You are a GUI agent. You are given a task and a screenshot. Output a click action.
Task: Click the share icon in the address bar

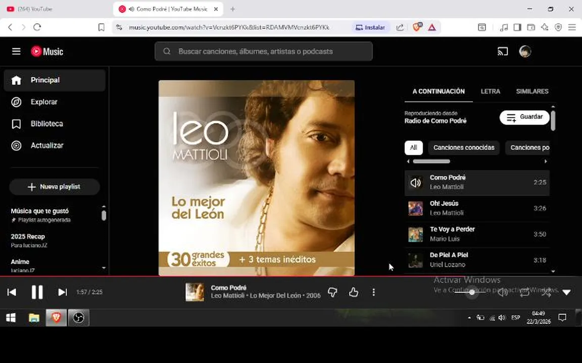click(x=400, y=27)
